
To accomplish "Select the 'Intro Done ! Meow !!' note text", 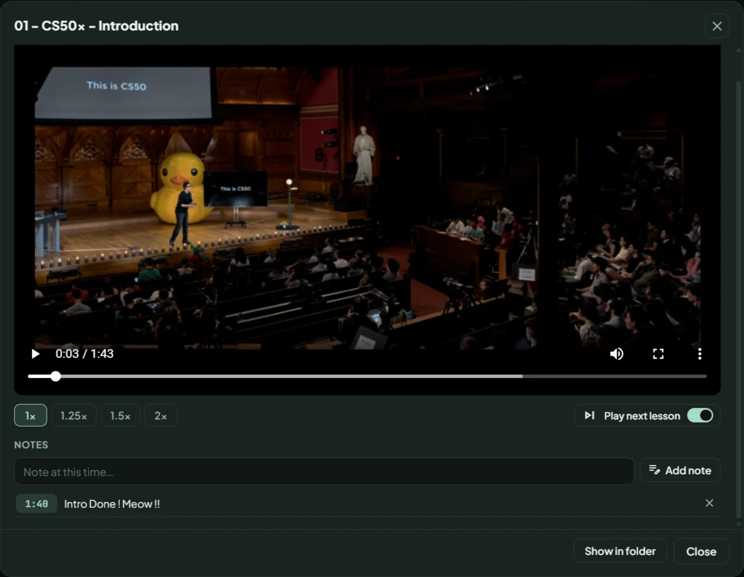I will (112, 504).
